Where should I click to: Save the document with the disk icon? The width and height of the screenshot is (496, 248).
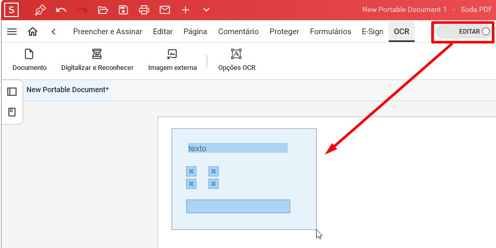click(123, 10)
